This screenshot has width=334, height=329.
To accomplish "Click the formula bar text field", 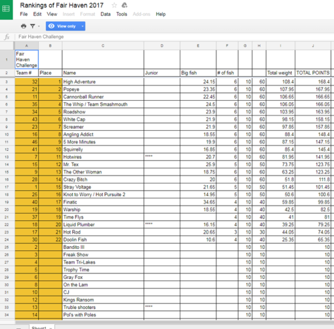I will [x=174, y=37].
